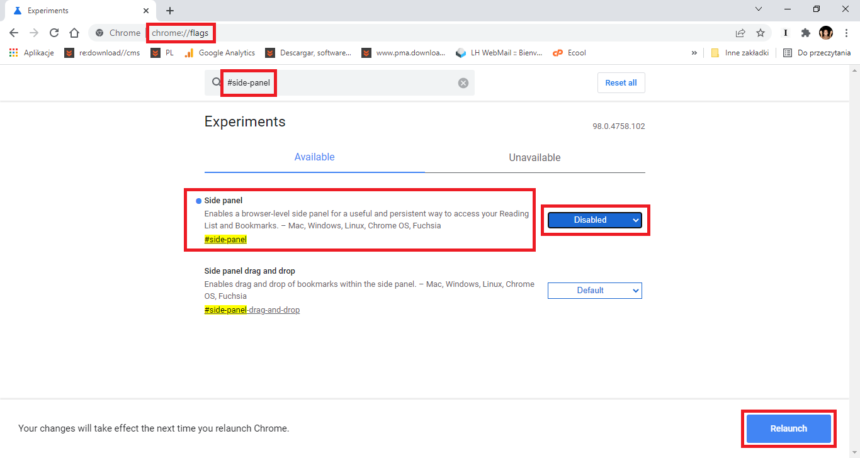Open the LH WebMail bookmark
The image size is (860, 458).
tap(499, 53)
